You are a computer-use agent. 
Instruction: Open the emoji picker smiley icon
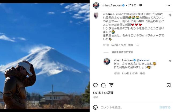pyautogui.click(x=95, y=107)
